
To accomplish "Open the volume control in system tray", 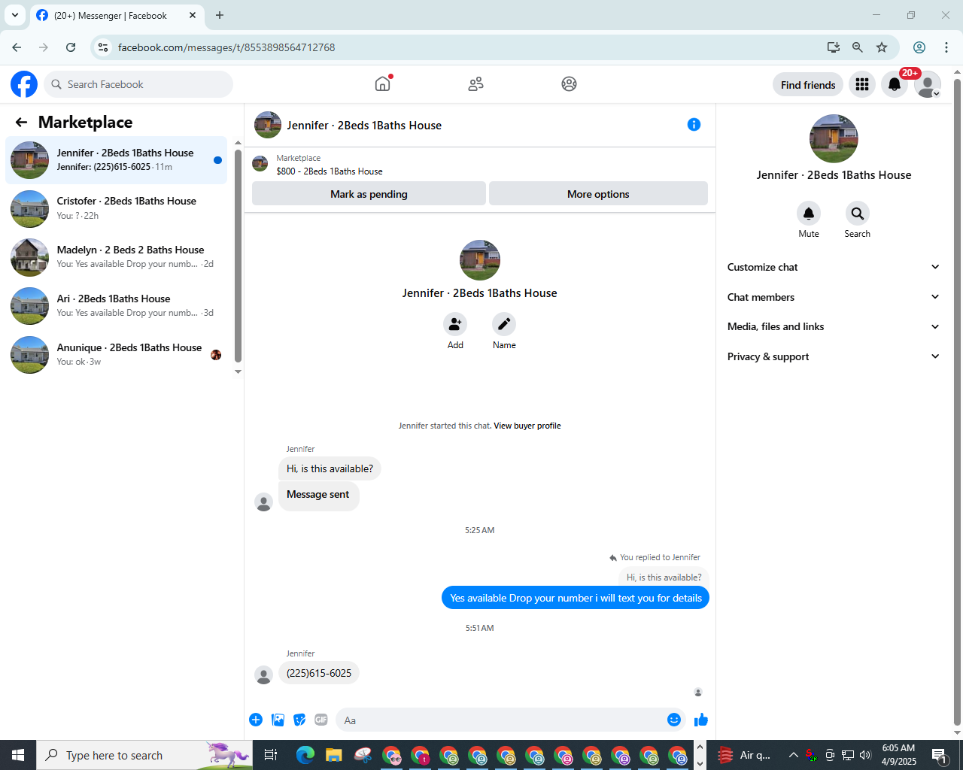I will pos(865,755).
